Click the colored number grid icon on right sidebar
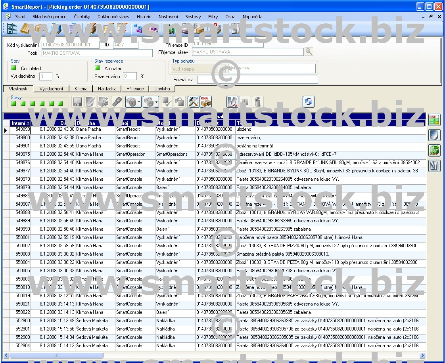 [434, 119]
